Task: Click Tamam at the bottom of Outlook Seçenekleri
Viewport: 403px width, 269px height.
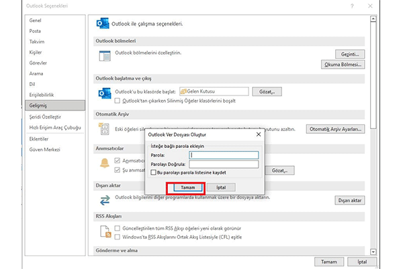Action: [x=329, y=262]
